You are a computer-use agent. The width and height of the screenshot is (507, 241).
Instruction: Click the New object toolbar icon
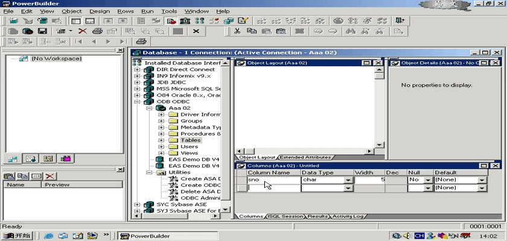[x=13, y=21]
